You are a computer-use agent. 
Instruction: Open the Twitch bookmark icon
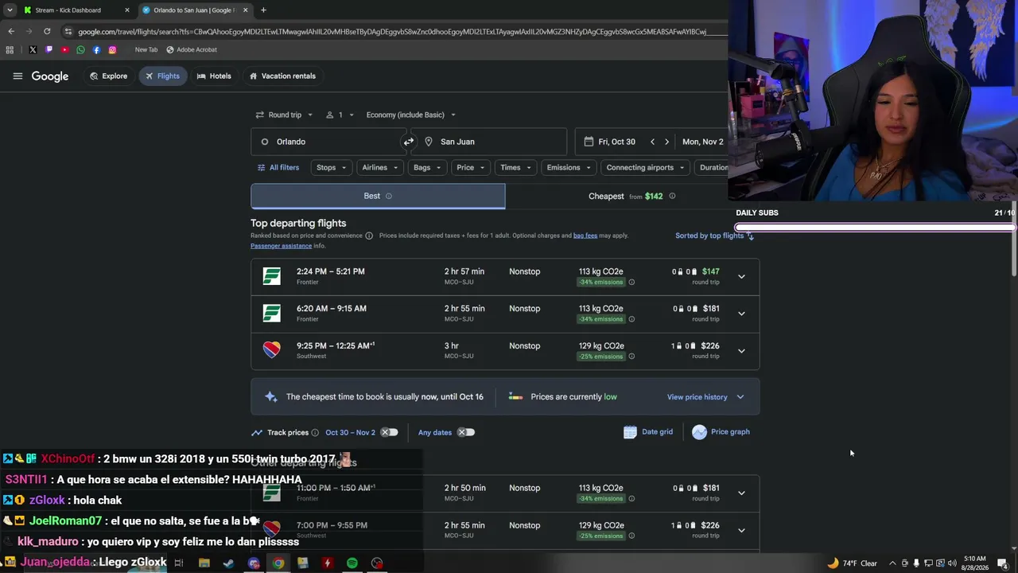click(49, 50)
